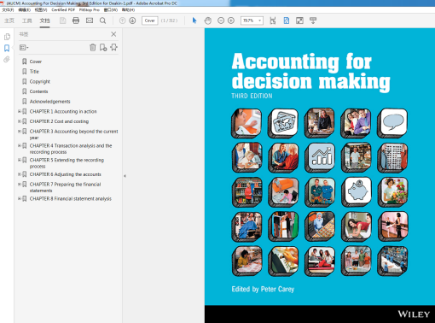Open the attachments paperclip panel
The image size is (435, 323).
tap(7, 59)
